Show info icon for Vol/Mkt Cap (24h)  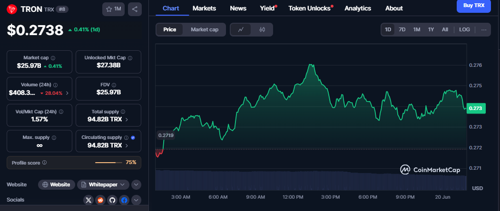(61, 112)
